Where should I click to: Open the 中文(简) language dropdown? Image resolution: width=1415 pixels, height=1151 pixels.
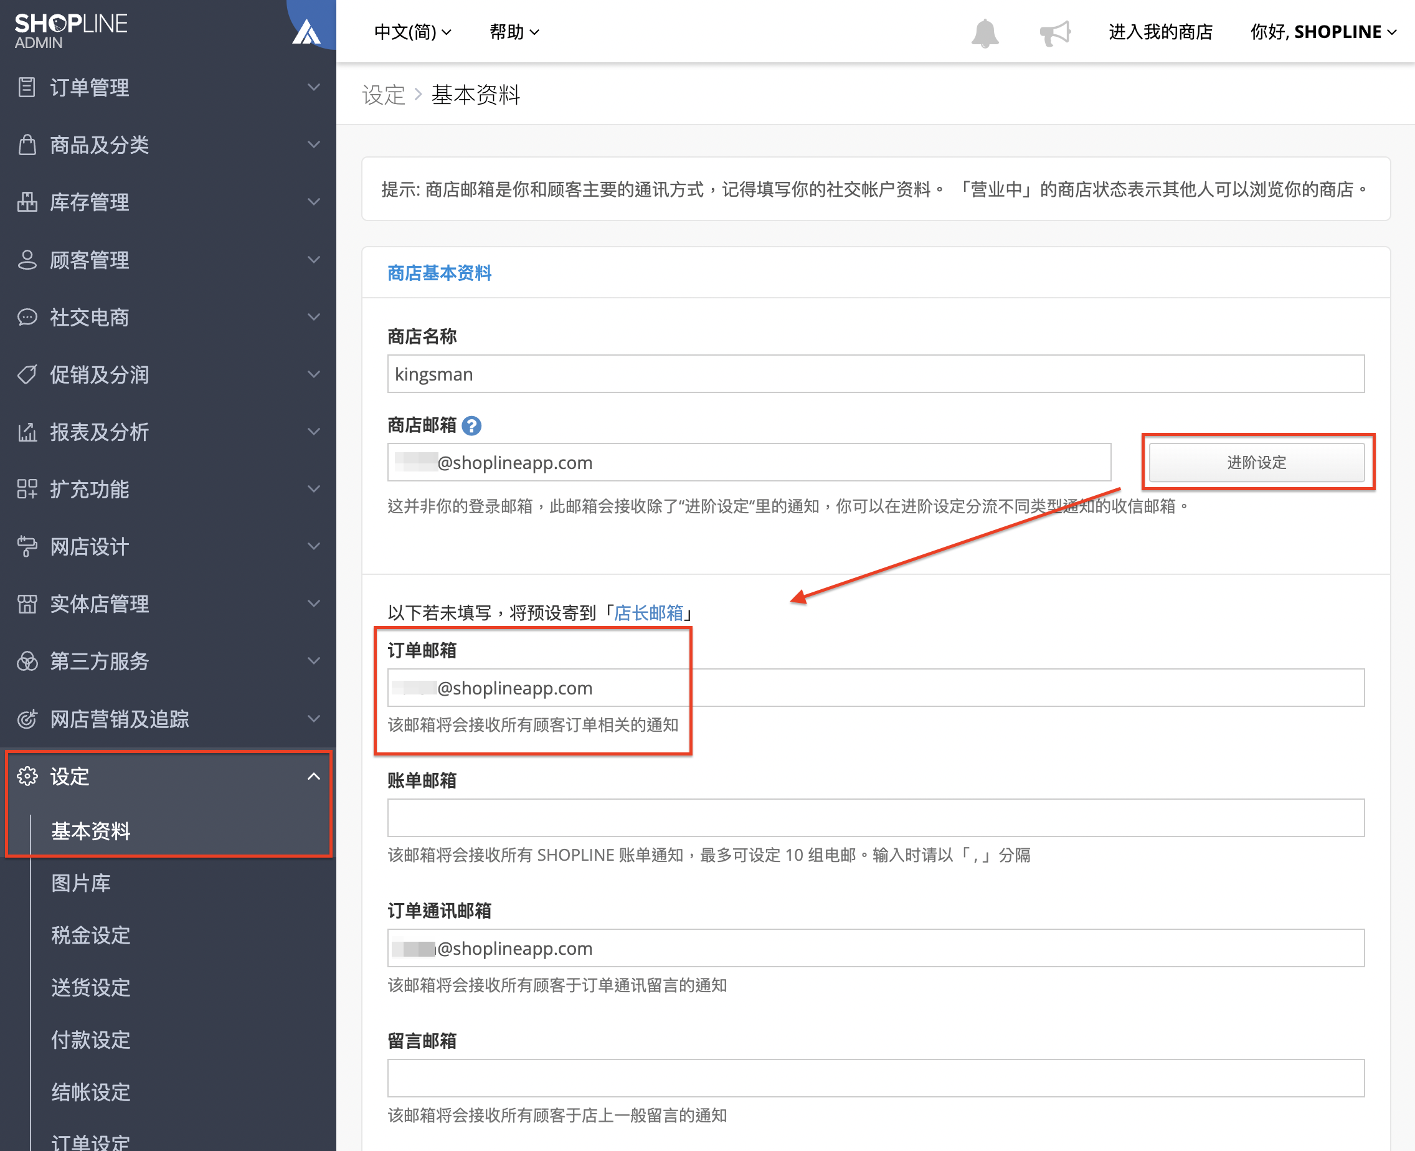(412, 32)
